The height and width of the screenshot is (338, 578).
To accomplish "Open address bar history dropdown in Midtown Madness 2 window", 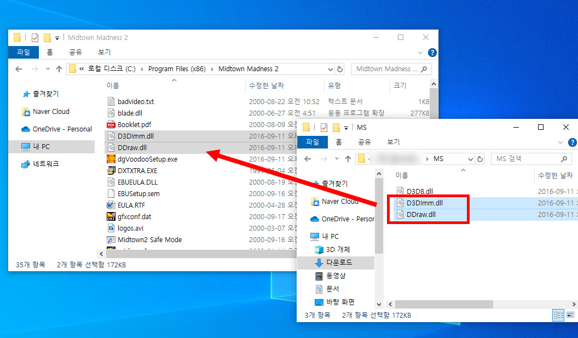I will 330,69.
